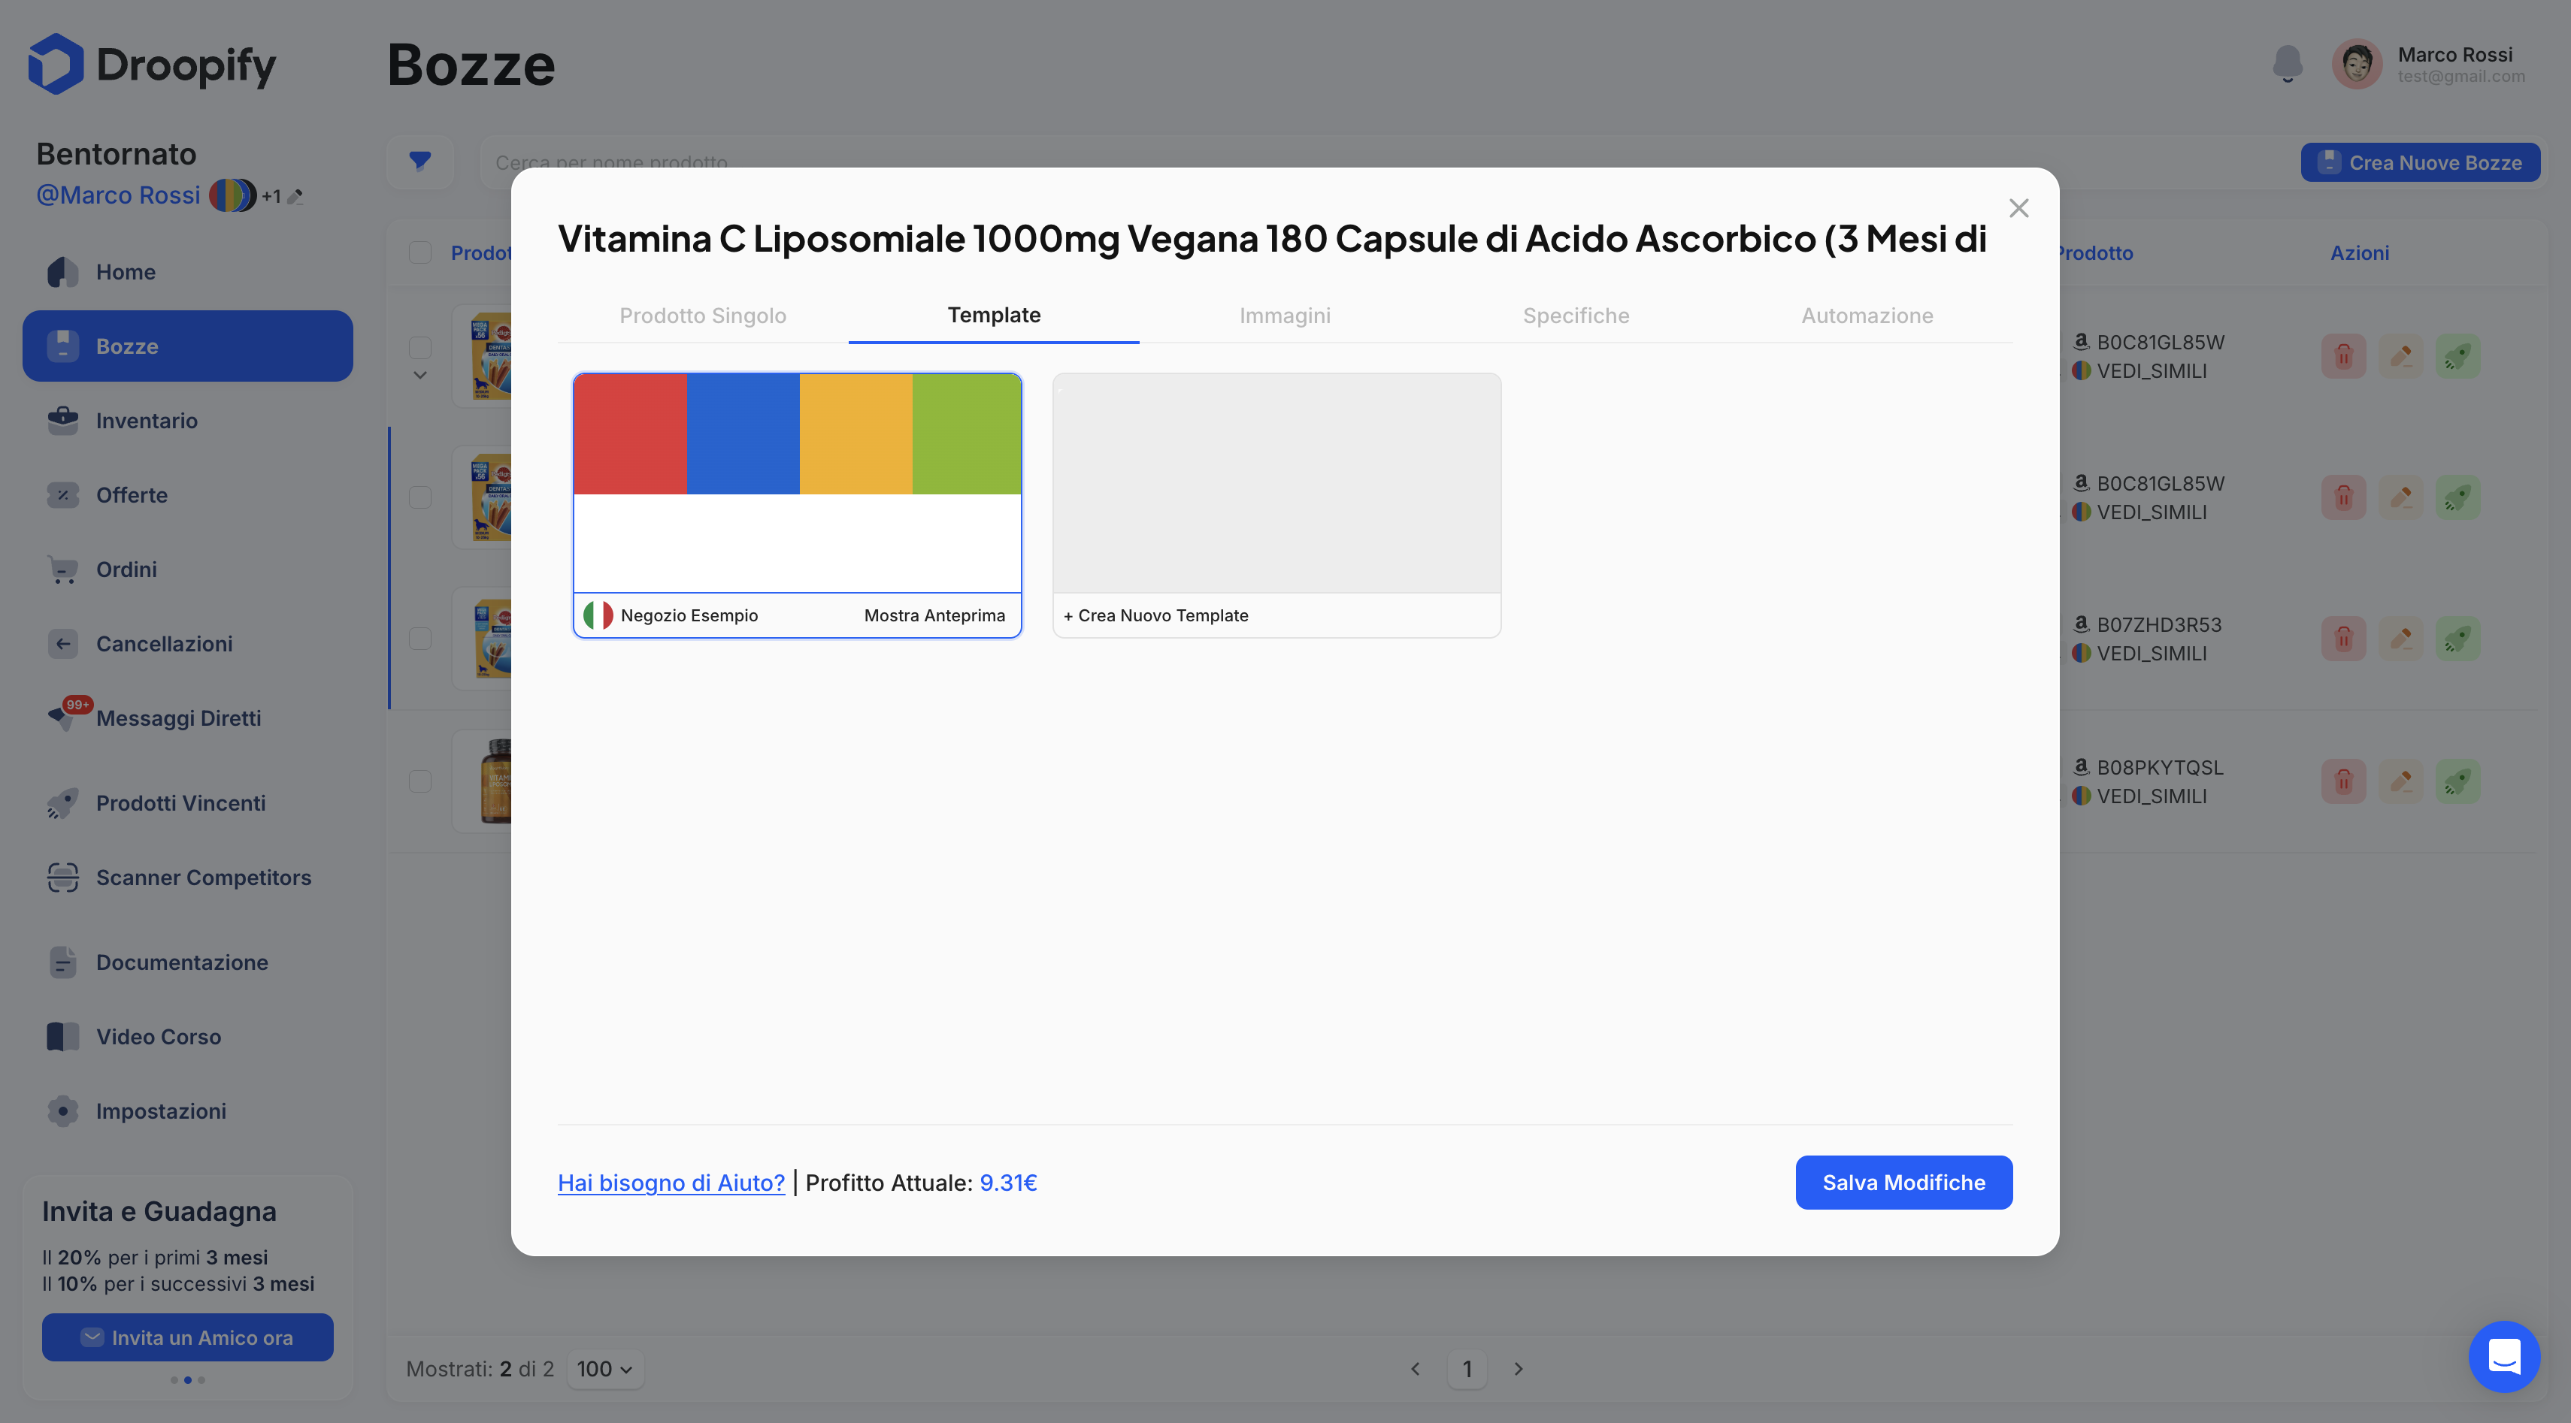Open the Impostazioni gear icon
2571x1423 pixels.
(x=63, y=1111)
